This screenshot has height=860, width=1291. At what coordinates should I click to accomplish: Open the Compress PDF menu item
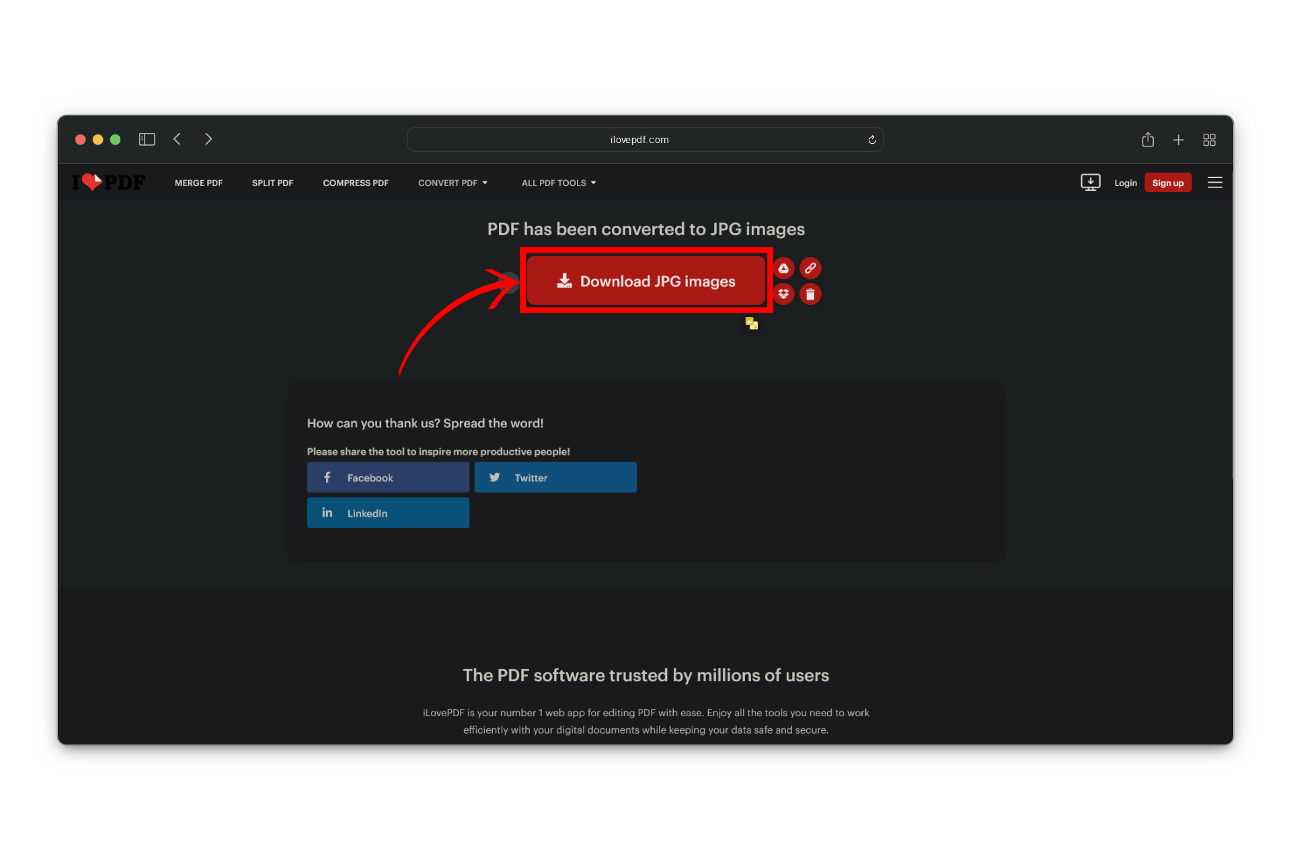(355, 183)
